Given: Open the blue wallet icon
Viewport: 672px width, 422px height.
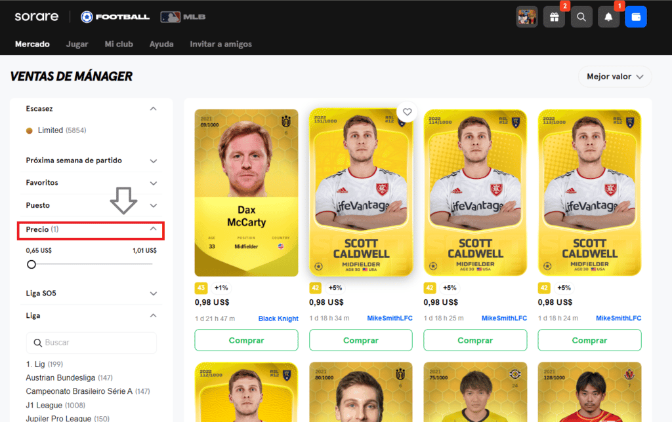Looking at the screenshot, I should coord(636,17).
